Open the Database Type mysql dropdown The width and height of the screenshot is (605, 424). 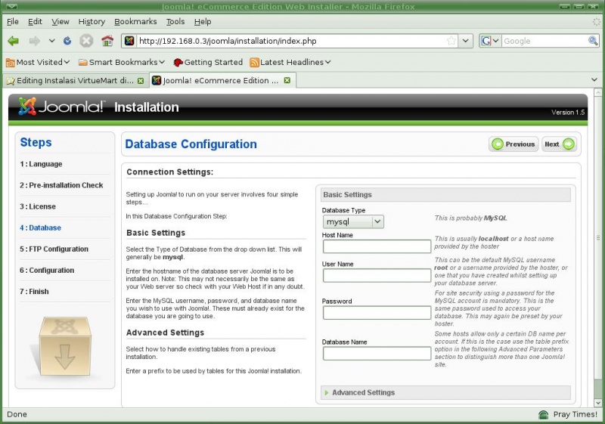click(x=353, y=221)
